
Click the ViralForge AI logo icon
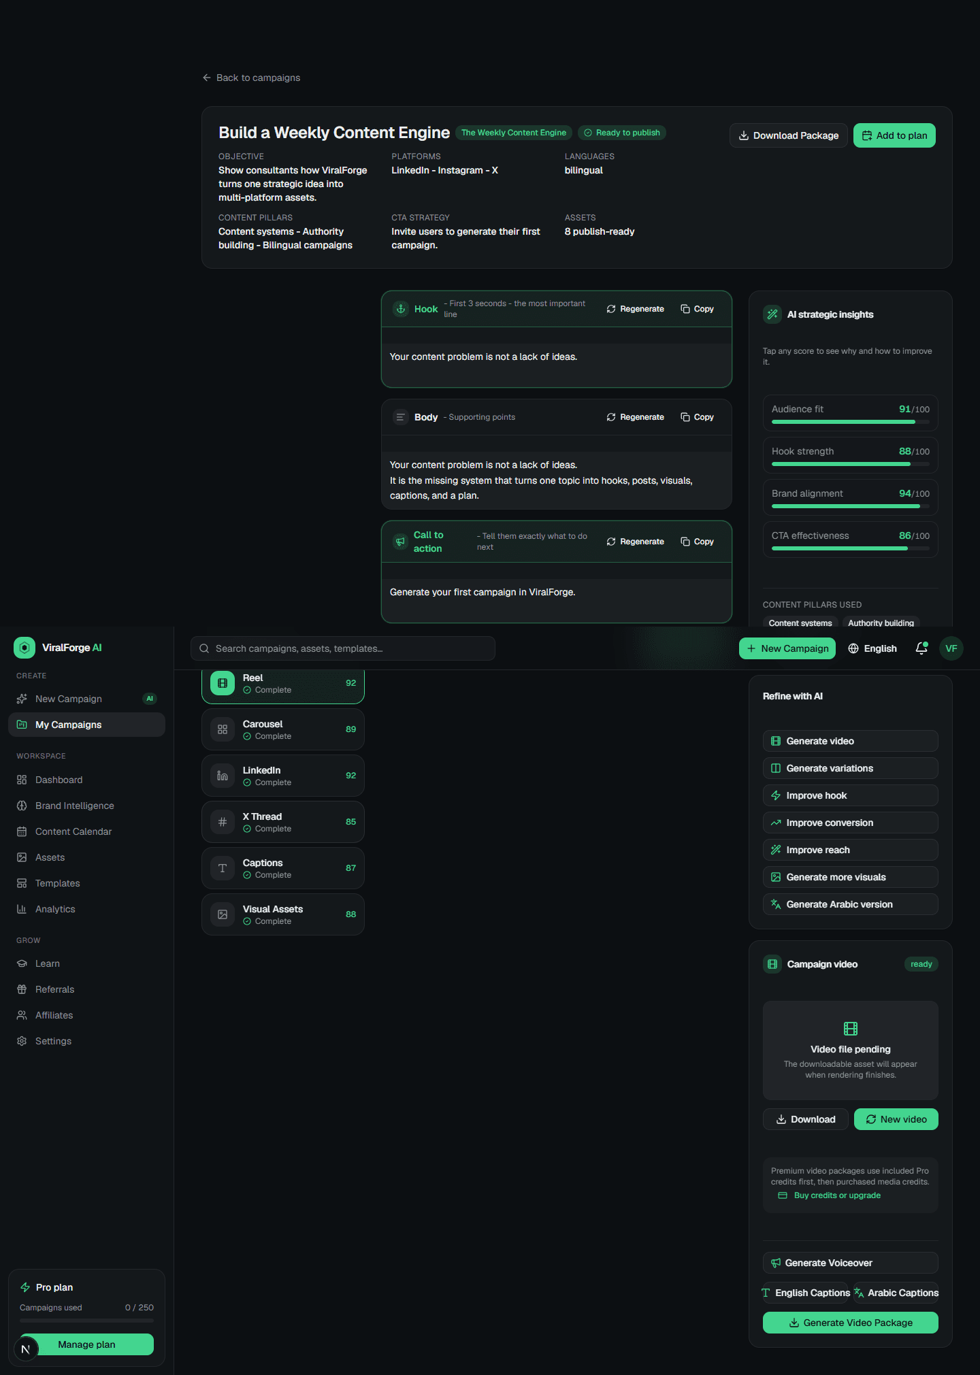coord(24,648)
